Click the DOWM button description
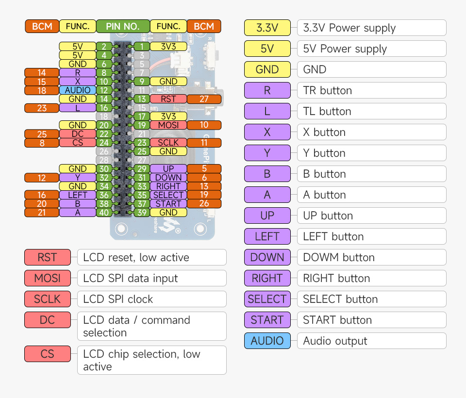 [x=371, y=257]
